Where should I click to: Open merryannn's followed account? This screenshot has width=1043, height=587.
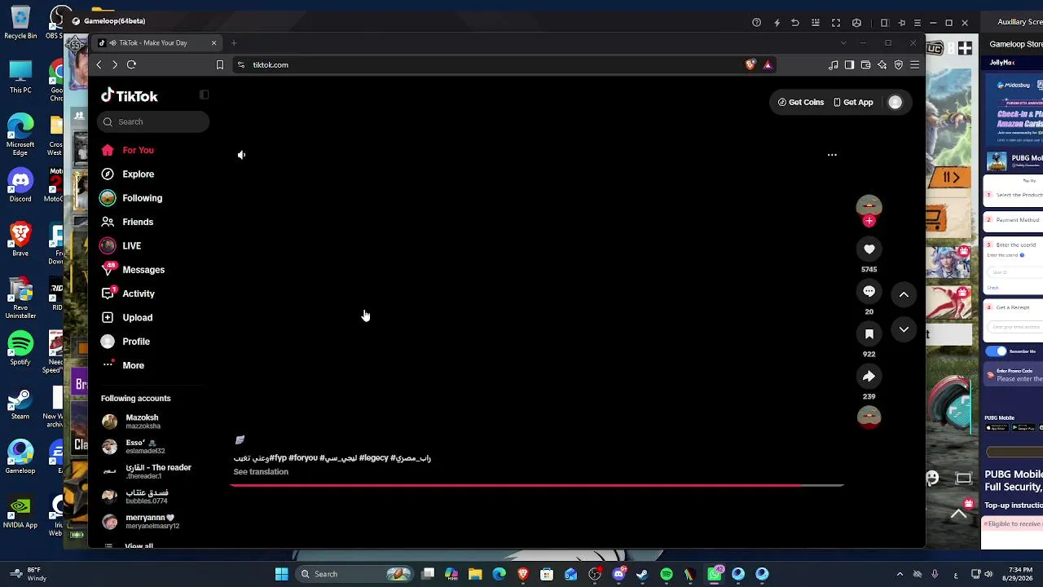(x=140, y=521)
